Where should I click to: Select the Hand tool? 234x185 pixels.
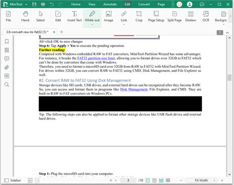(25, 16)
